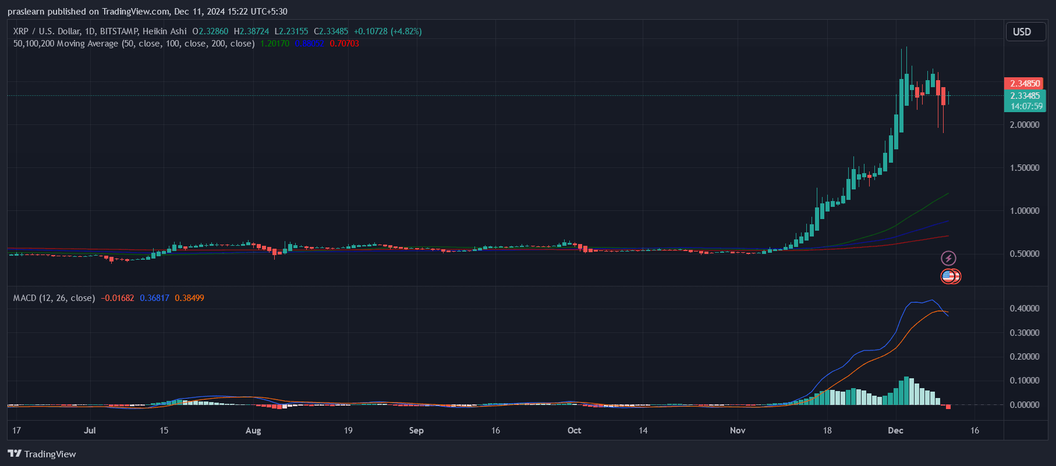Click the 14 date label on time axis
Screen dimensions: 1056x466
pyautogui.click(x=643, y=431)
